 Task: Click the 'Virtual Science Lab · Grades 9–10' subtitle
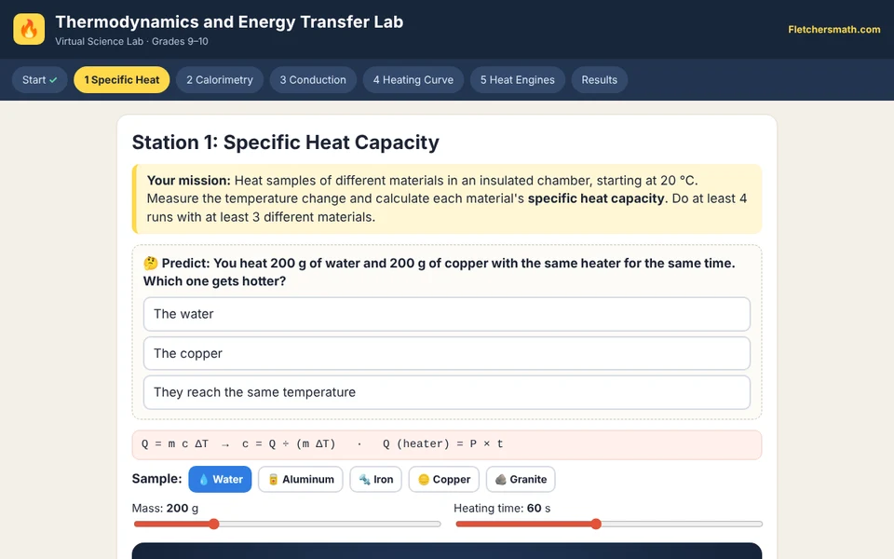pyautogui.click(x=131, y=42)
